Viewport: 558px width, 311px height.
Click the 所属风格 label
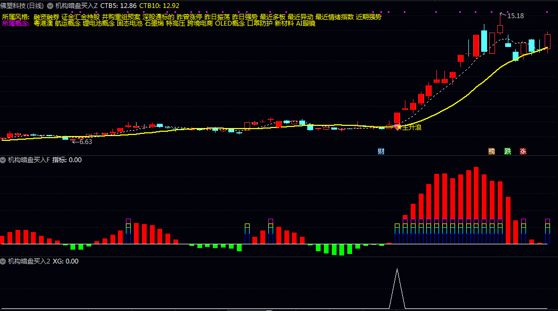[15, 17]
